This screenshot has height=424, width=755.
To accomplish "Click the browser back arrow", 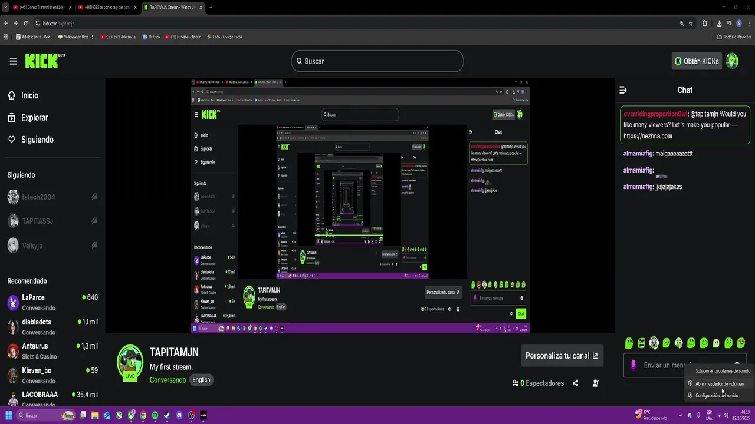I will click(6, 24).
